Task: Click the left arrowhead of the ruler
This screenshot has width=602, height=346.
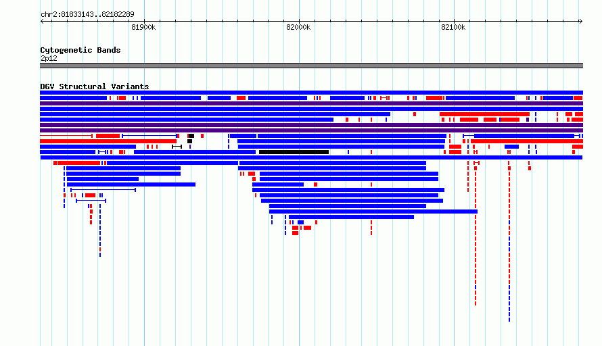Action: (42, 22)
